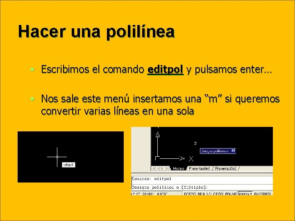
Task: Click next layout tab arrow
Action: coord(162,168)
